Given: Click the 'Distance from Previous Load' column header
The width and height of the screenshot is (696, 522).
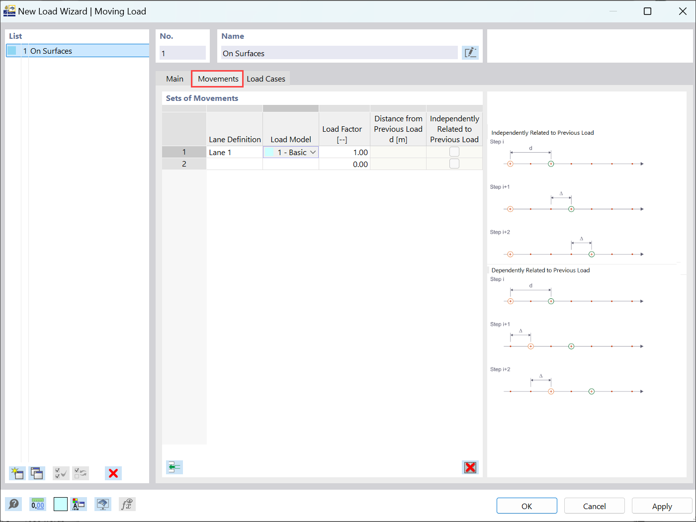Looking at the screenshot, I should coord(398,129).
